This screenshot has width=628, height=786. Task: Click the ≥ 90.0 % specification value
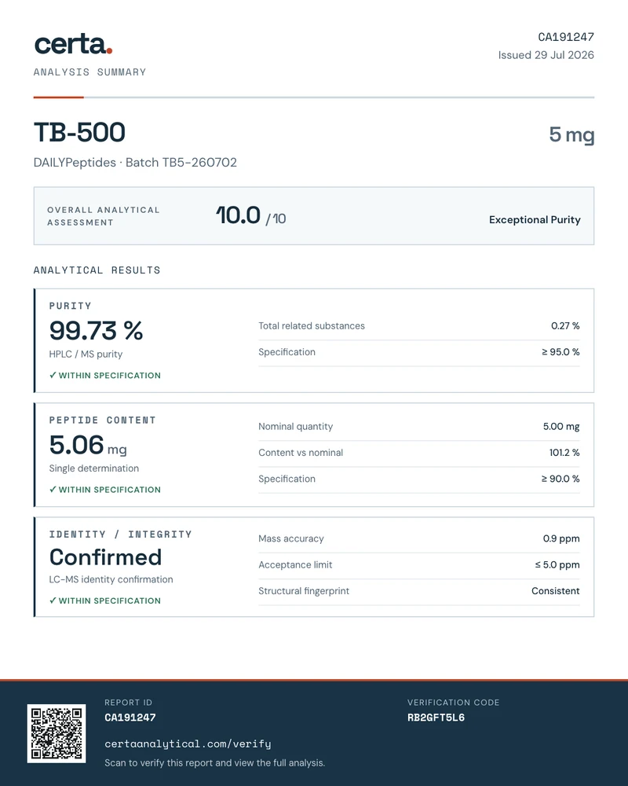click(x=560, y=479)
